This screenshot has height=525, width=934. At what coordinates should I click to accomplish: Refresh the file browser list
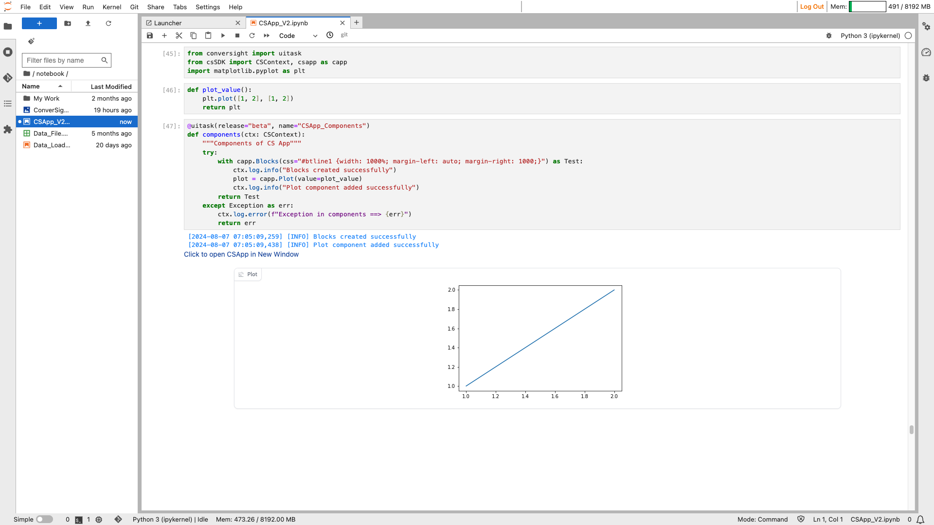click(108, 23)
